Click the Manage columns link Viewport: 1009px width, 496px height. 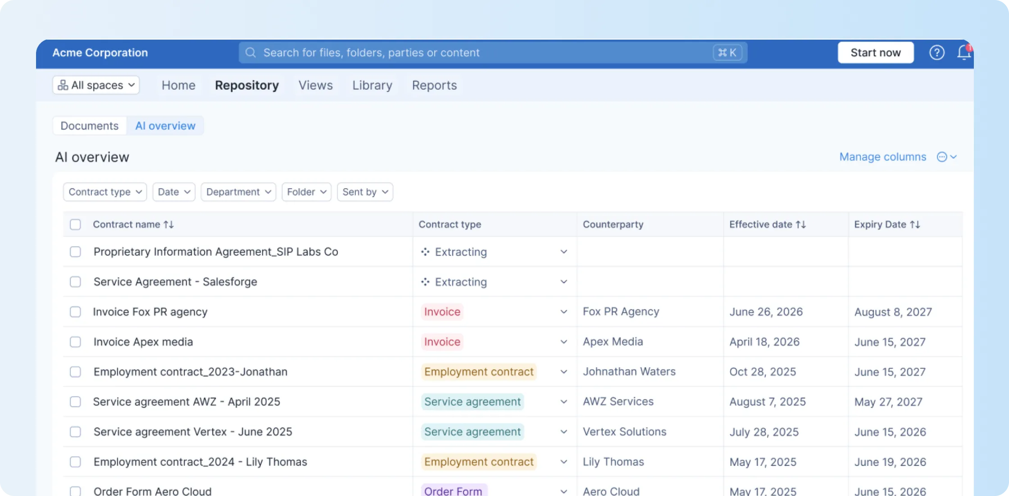coord(883,157)
